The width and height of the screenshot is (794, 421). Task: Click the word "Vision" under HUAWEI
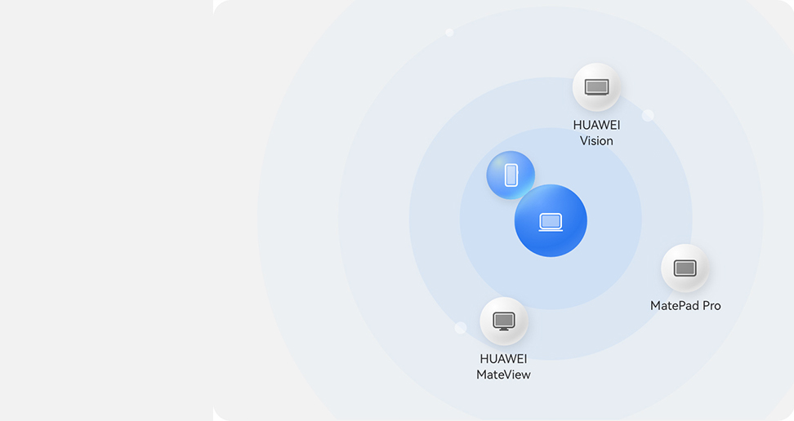tap(596, 141)
